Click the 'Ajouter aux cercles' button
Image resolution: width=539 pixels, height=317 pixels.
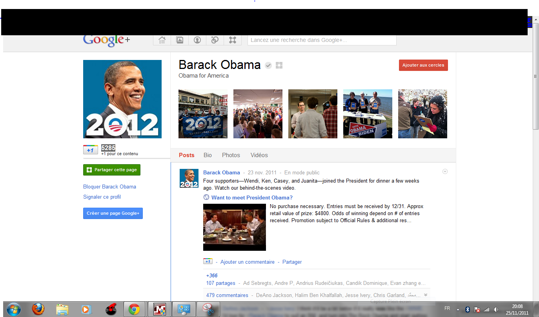(423, 65)
